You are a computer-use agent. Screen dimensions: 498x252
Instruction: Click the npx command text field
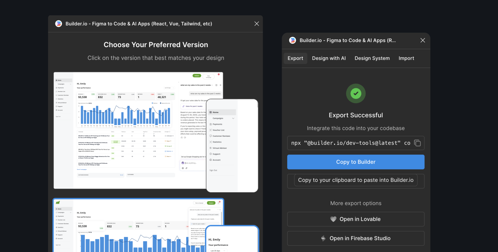click(x=356, y=143)
